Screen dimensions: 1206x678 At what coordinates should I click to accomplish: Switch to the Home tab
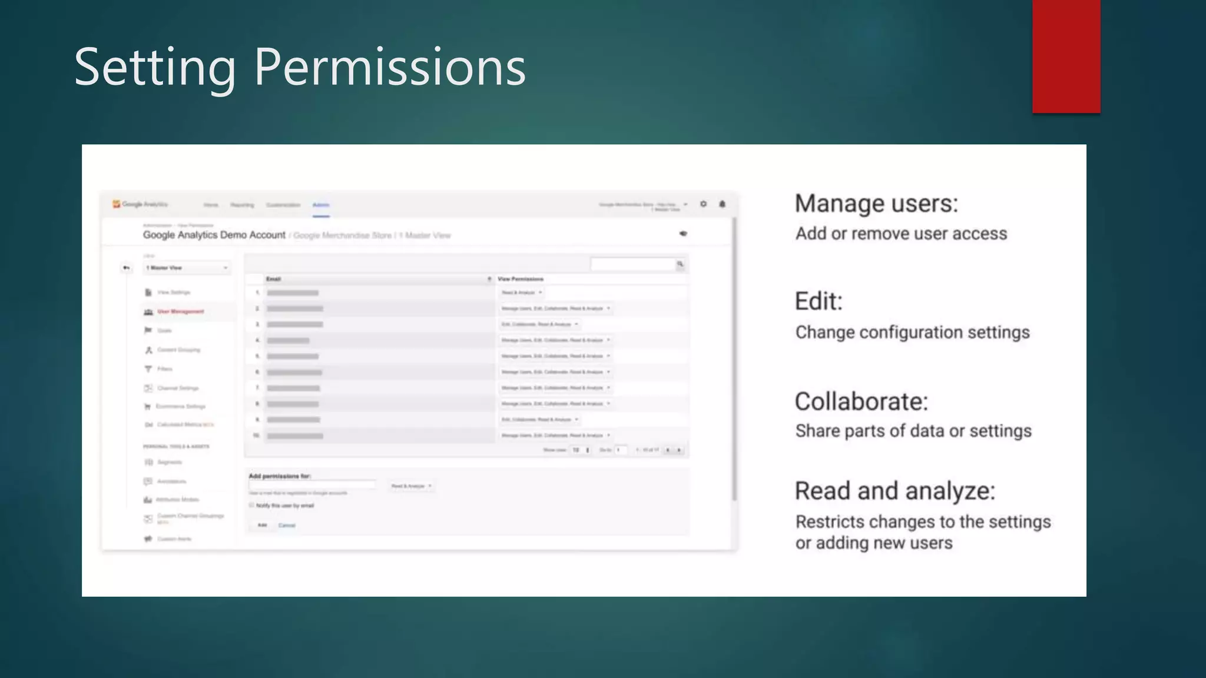point(211,205)
